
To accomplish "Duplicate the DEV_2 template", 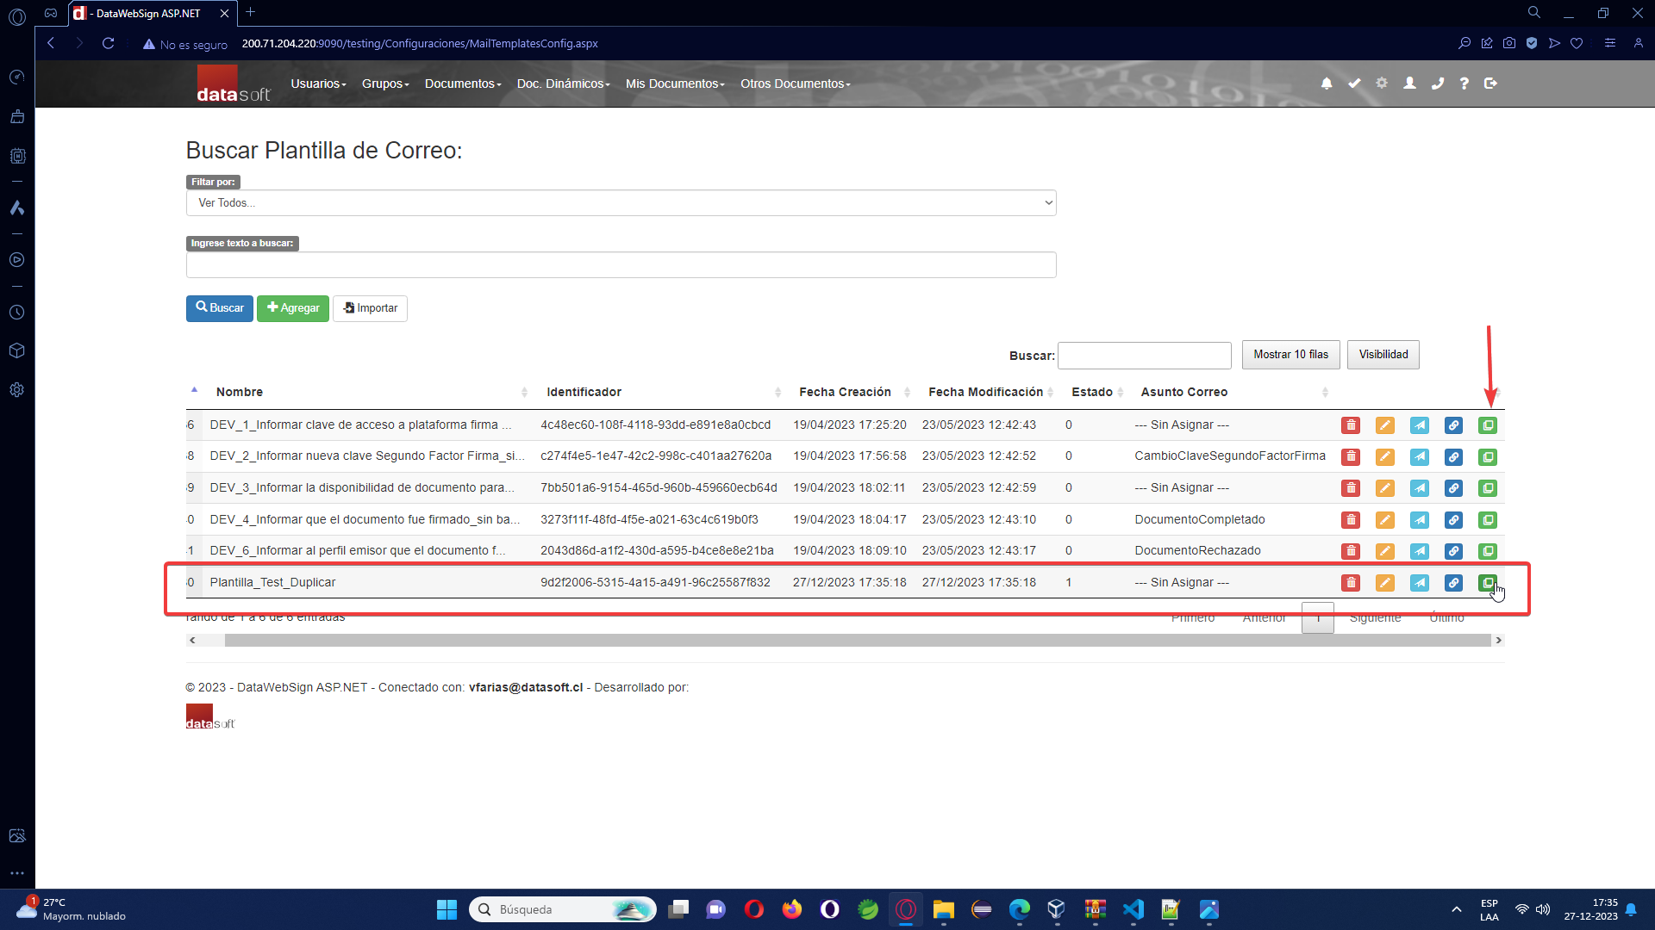I will [1488, 456].
